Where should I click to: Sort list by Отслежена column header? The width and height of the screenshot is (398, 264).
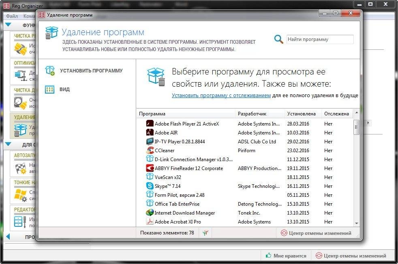click(x=337, y=114)
